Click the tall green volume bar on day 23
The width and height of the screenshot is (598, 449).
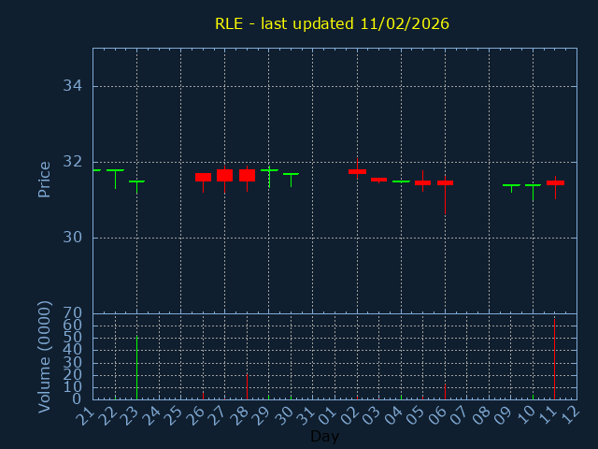136,368
